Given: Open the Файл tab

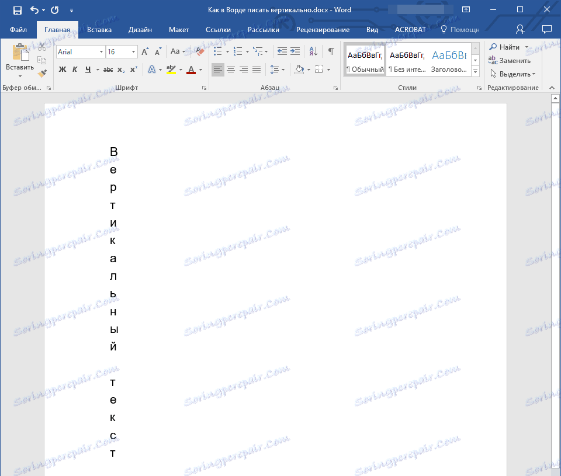Looking at the screenshot, I should click(18, 30).
